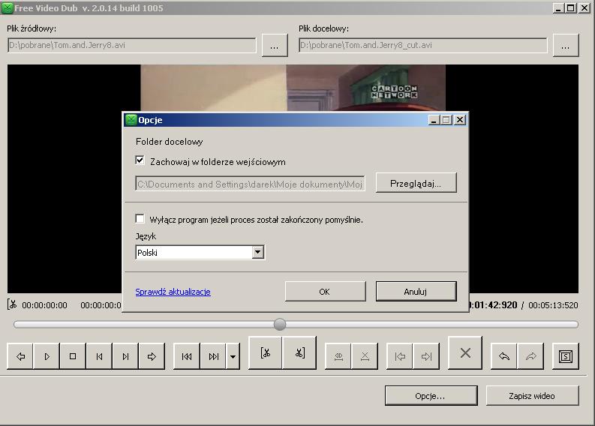Click the Free Video Dub title icon
The image size is (595, 426).
[8, 8]
